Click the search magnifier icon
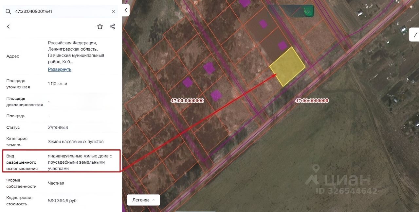Viewport: 419px width, 212px height. pyautogui.click(x=9, y=11)
